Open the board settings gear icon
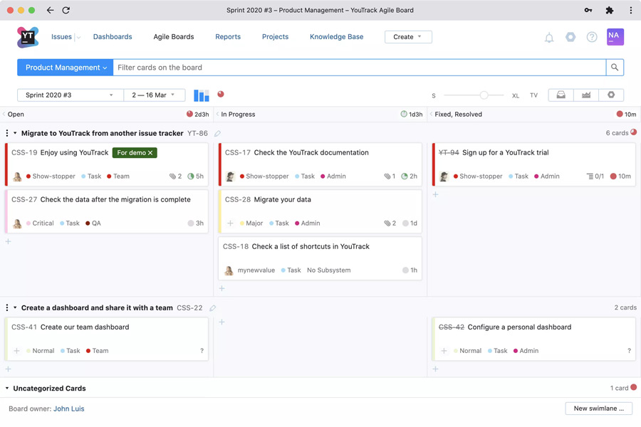 [611, 95]
